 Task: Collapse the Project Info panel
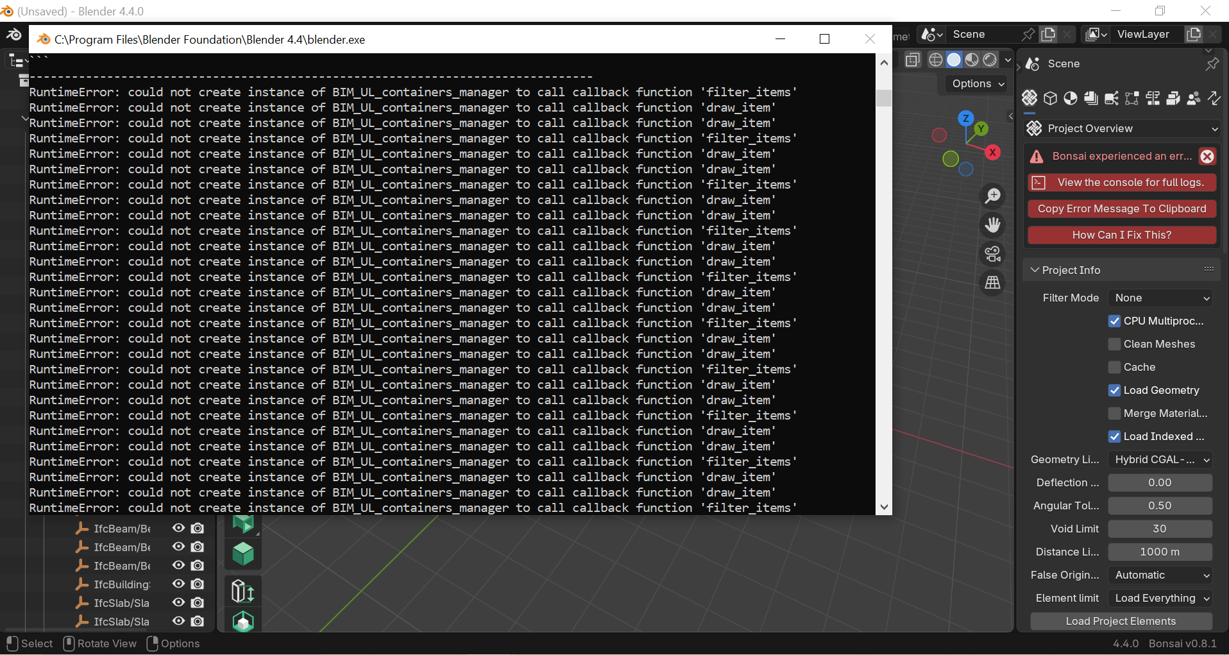1035,270
